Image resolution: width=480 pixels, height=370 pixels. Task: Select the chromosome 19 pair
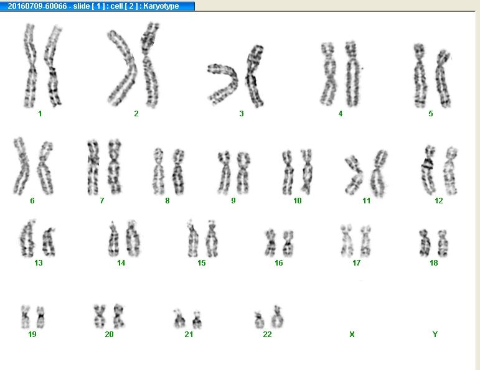click(33, 317)
